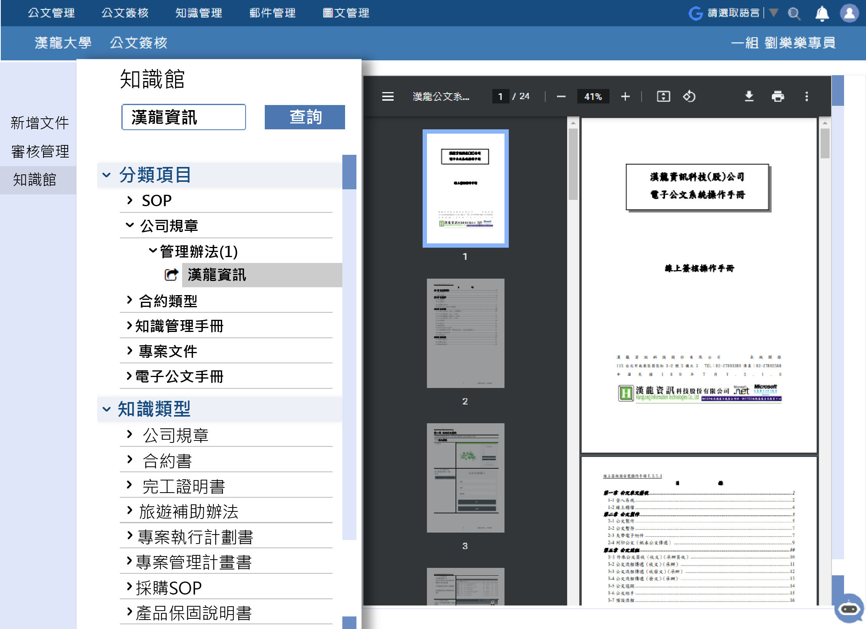The image size is (866, 629).
Task: Select 新增文件 in the left sidebar
Action: coord(40,123)
